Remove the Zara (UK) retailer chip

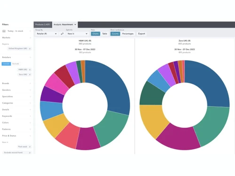[x=30, y=75]
